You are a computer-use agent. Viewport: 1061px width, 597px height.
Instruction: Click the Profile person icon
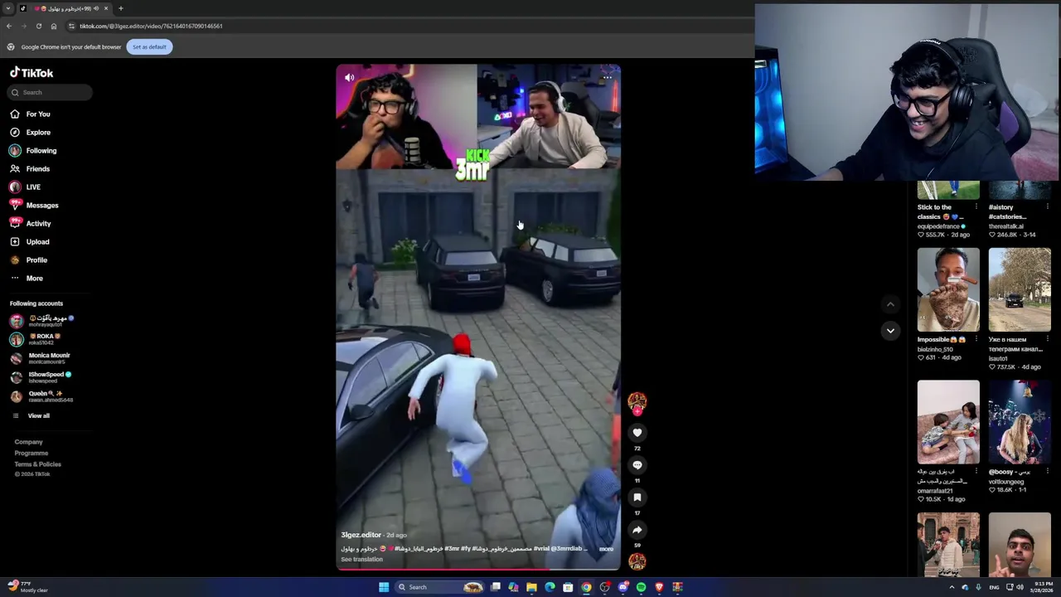[15, 260]
